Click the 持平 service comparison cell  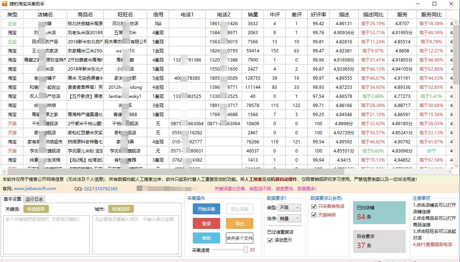point(432,151)
